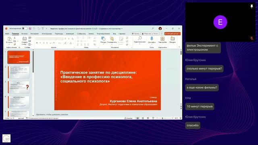Click the muted microphone icon on video tile
The width and height of the screenshot is (258, 145).
click(252, 38)
